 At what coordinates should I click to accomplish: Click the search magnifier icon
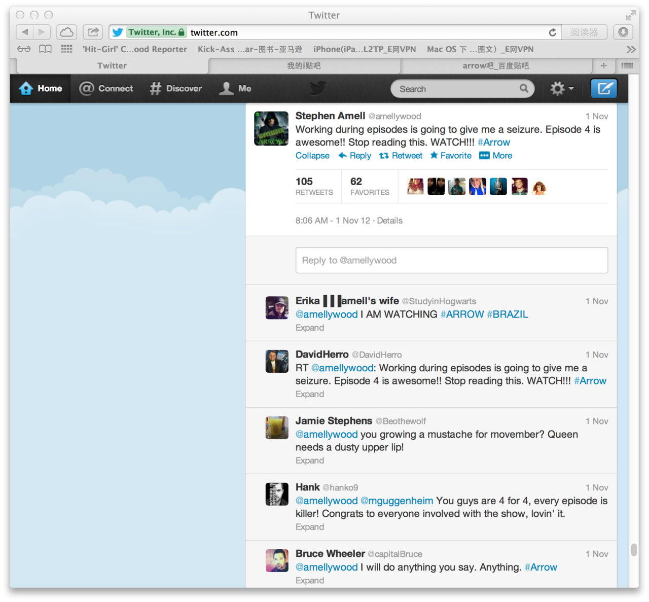pos(524,89)
